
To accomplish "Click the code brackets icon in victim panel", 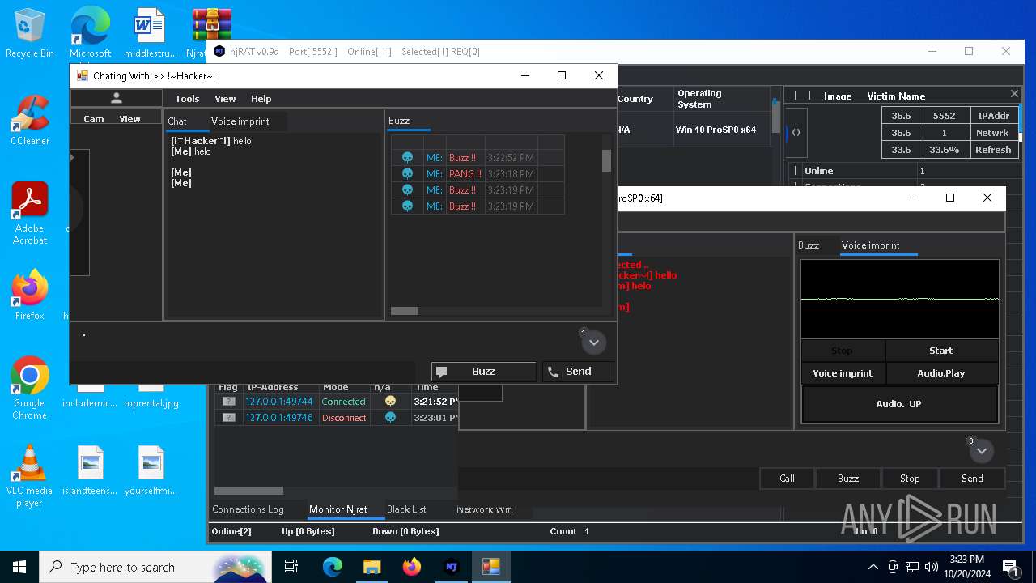I will click(x=796, y=133).
